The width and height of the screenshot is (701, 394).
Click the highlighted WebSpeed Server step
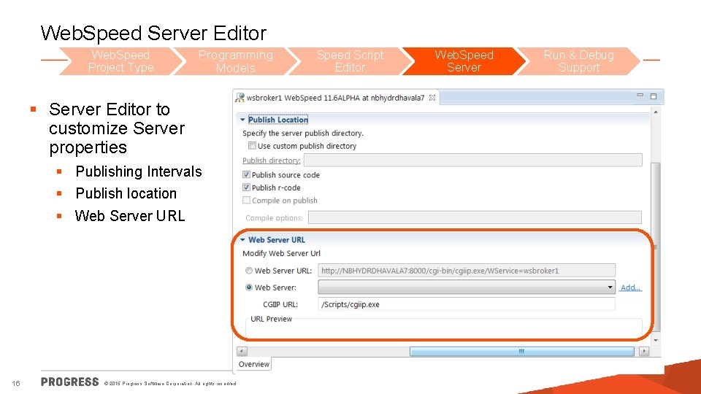[x=464, y=61]
